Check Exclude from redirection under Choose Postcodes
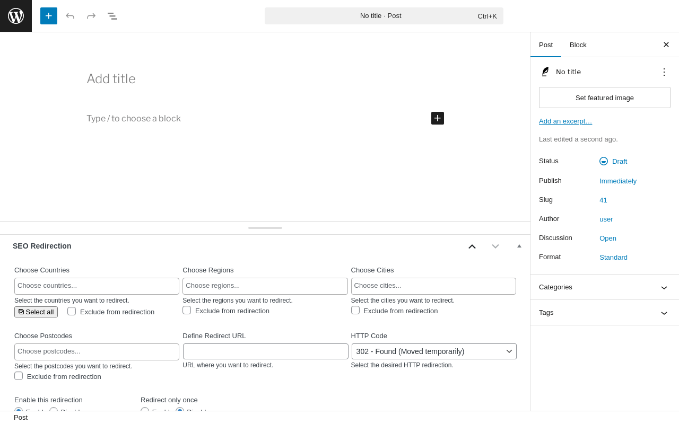 point(19,376)
